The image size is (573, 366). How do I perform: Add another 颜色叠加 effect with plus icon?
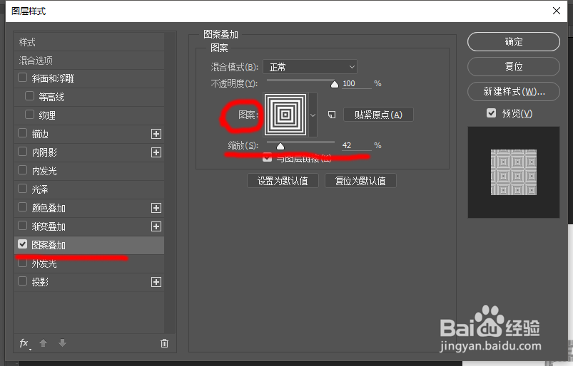tap(156, 208)
